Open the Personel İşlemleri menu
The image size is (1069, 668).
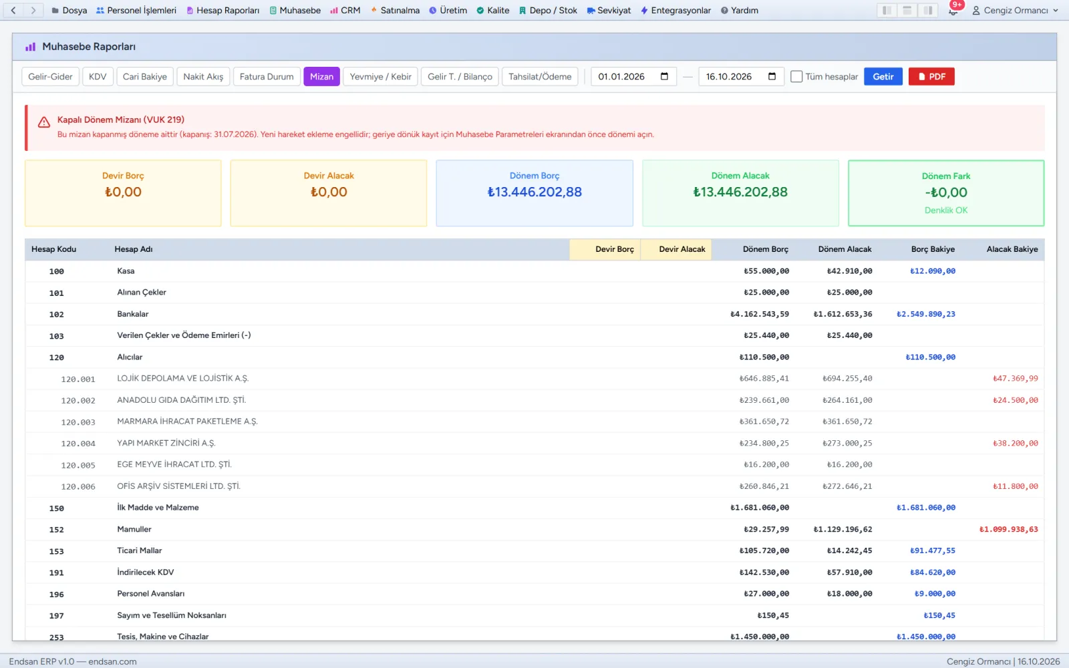point(136,11)
